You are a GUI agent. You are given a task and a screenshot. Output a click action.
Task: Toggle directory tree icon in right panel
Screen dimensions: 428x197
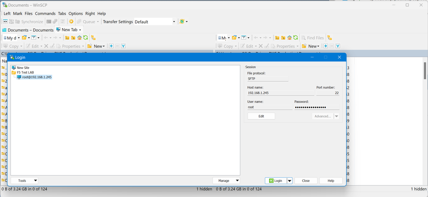[x=330, y=38]
